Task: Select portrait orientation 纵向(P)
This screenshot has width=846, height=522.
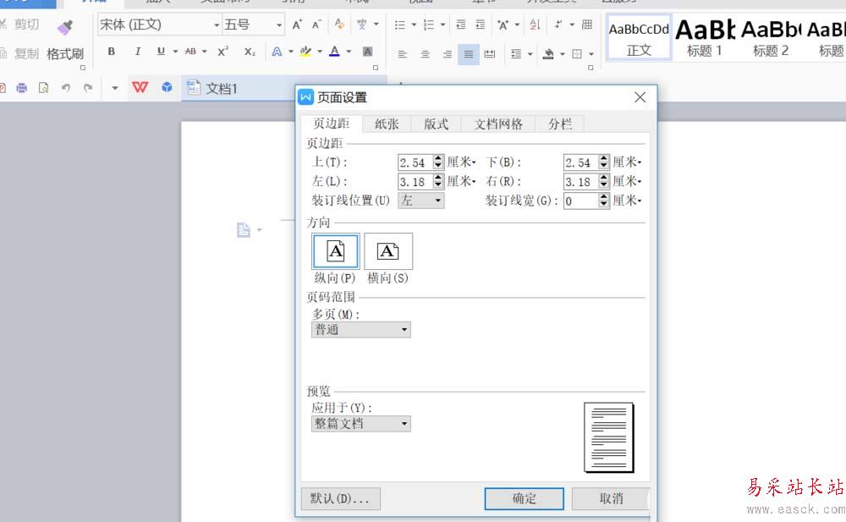Action: click(336, 251)
